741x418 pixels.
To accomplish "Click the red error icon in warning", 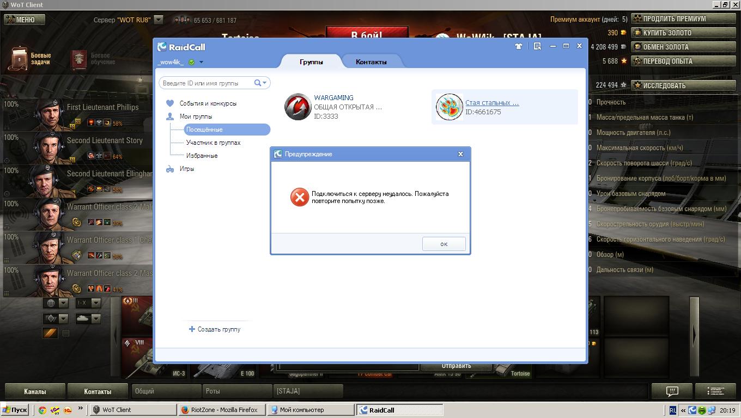I will point(299,197).
